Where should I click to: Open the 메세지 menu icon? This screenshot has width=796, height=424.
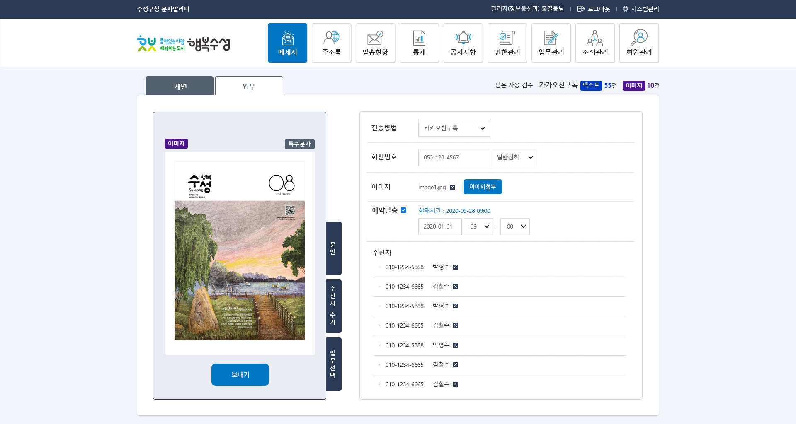click(x=287, y=43)
